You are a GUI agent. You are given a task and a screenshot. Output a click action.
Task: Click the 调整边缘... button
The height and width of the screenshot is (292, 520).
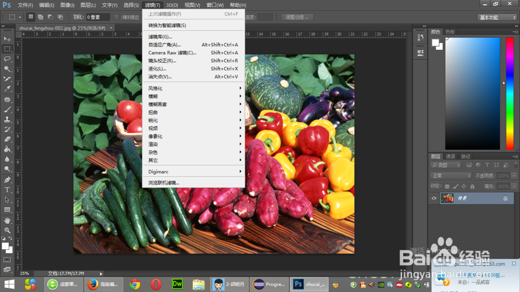[297, 17]
